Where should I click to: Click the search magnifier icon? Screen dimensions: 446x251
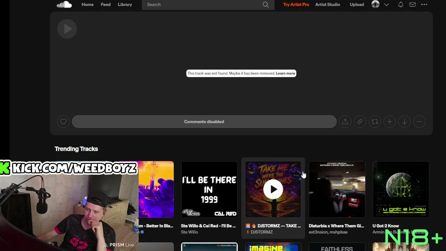click(266, 5)
